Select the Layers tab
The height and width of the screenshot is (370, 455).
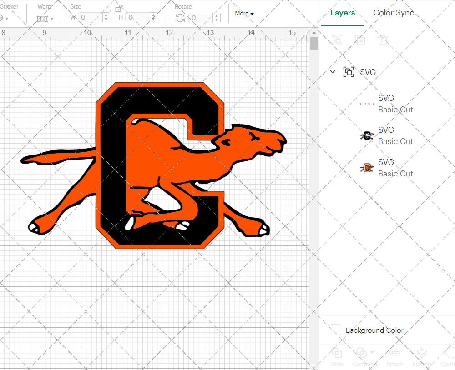pyautogui.click(x=343, y=13)
